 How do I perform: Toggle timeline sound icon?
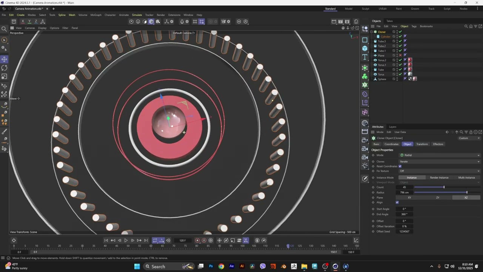click(x=168, y=240)
